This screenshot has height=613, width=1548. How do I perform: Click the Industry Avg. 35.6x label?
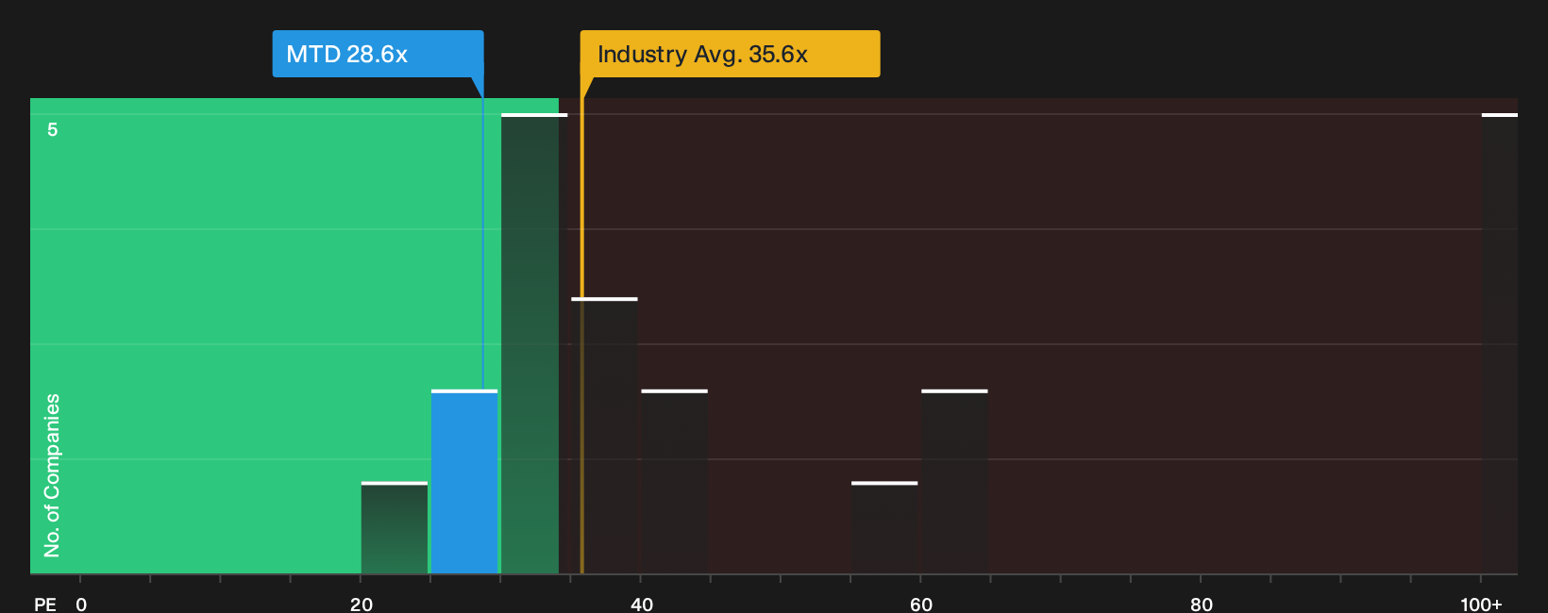pyautogui.click(x=730, y=54)
